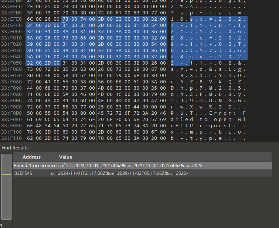
Task: Select address 33:EFF0 row label
Action: (11, 25)
